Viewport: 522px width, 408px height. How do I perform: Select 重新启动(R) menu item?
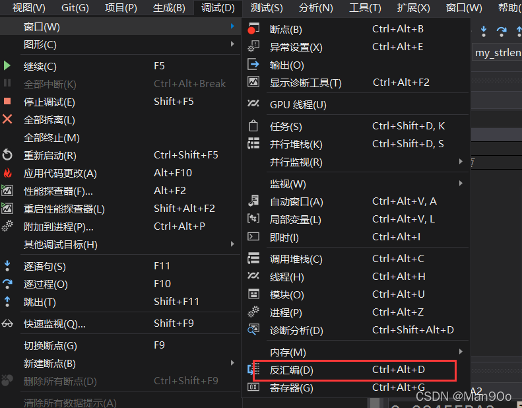pyautogui.click(x=120, y=155)
